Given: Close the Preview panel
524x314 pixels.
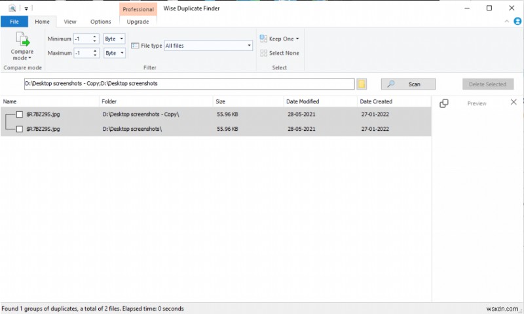Looking at the screenshot, I should click(514, 102).
